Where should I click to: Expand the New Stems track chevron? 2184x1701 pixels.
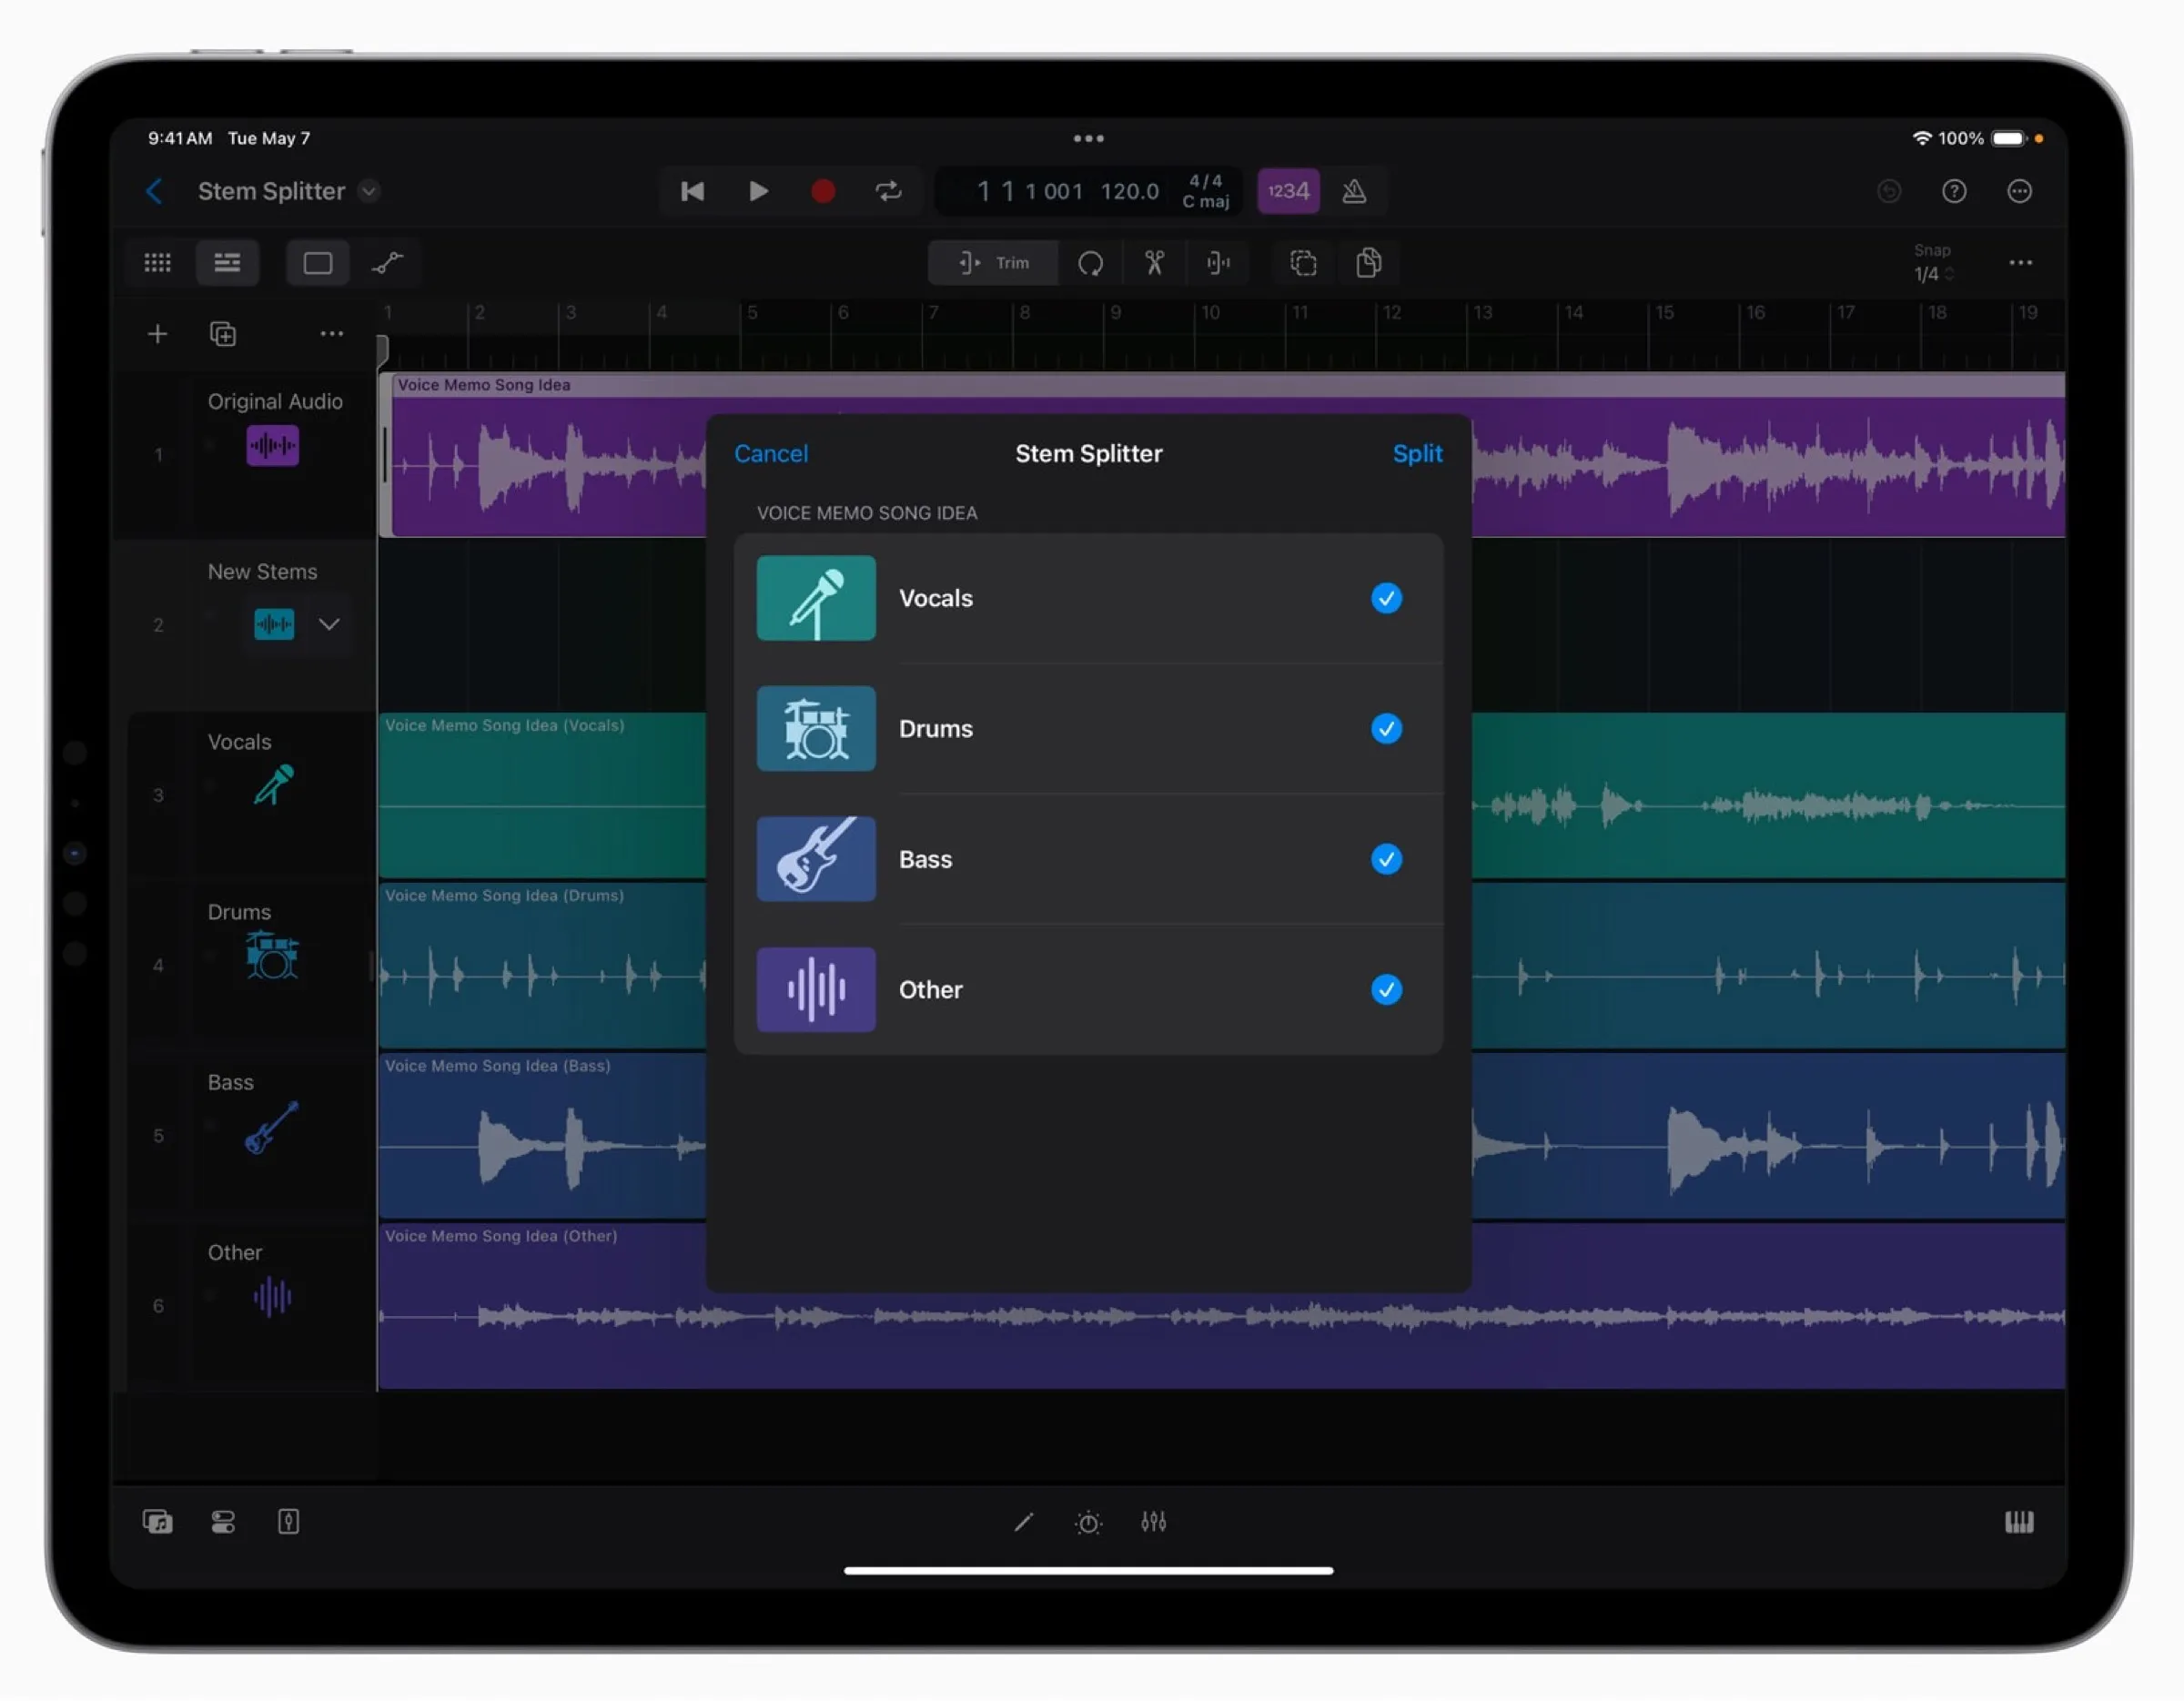pos(330,624)
